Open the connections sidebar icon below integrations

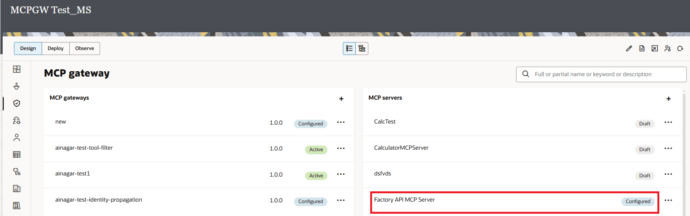pyautogui.click(x=17, y=86)
